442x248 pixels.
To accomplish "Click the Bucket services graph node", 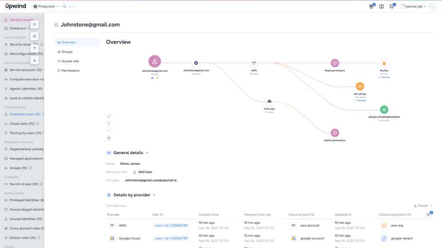I will point(384,63).
